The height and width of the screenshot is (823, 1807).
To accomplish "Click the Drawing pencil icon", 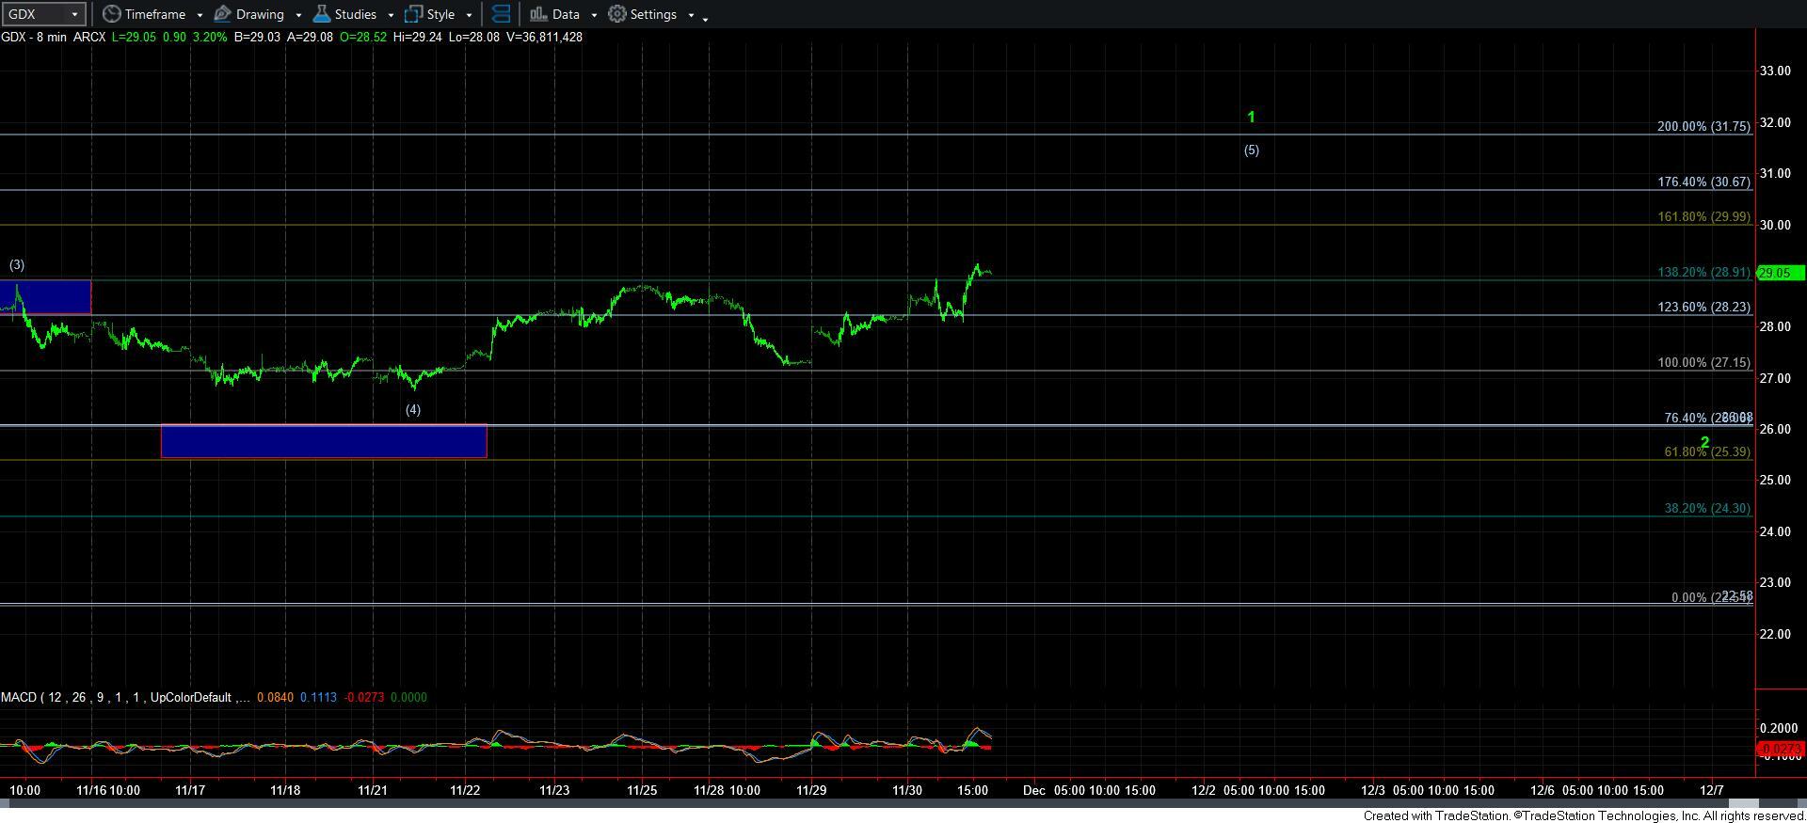I will tap(222, 14).
